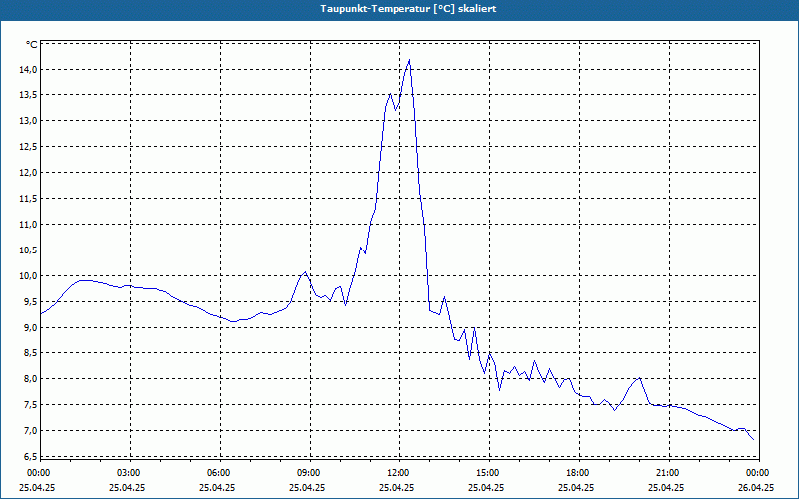Click the '7,0' y-axis value
Viewport: 799px width, 499px height.
[x=31, y=431]
